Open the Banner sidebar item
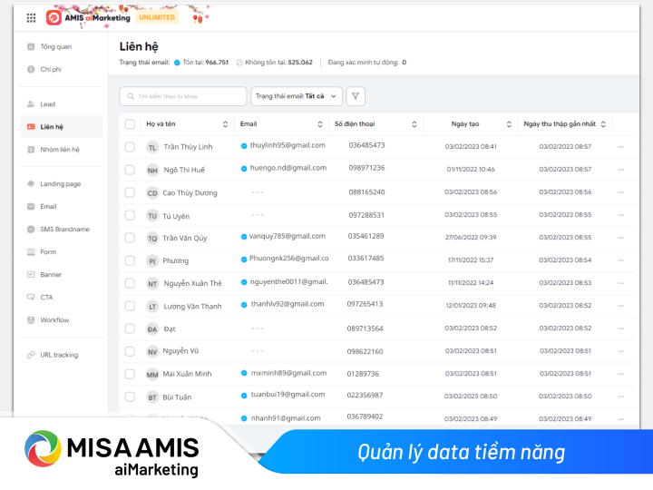Image resolution: width=653 pixels, height=490 pixels. click(61, 275)
